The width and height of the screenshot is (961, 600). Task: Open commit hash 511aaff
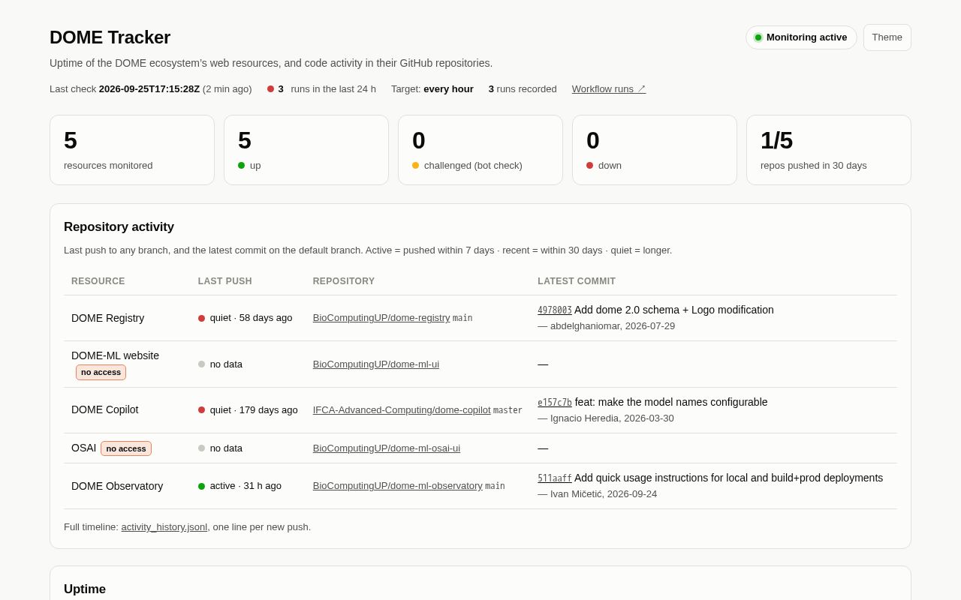555,478
